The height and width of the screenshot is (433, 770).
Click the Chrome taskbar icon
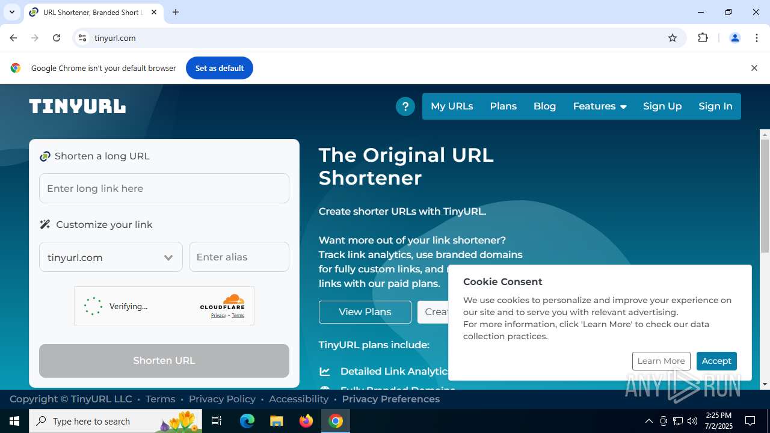(x=336, y=421)
